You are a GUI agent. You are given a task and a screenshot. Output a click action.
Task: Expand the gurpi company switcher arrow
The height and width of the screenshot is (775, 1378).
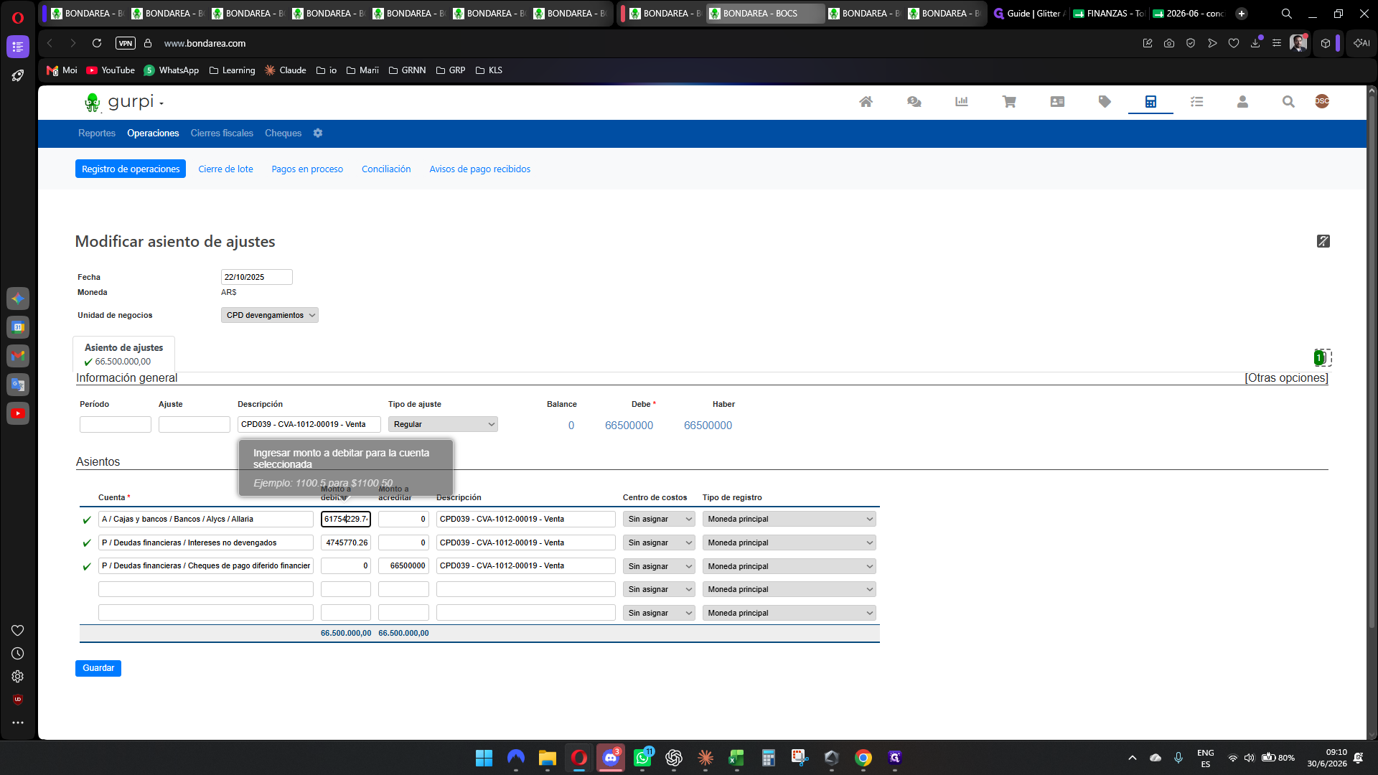click(161, 104)
